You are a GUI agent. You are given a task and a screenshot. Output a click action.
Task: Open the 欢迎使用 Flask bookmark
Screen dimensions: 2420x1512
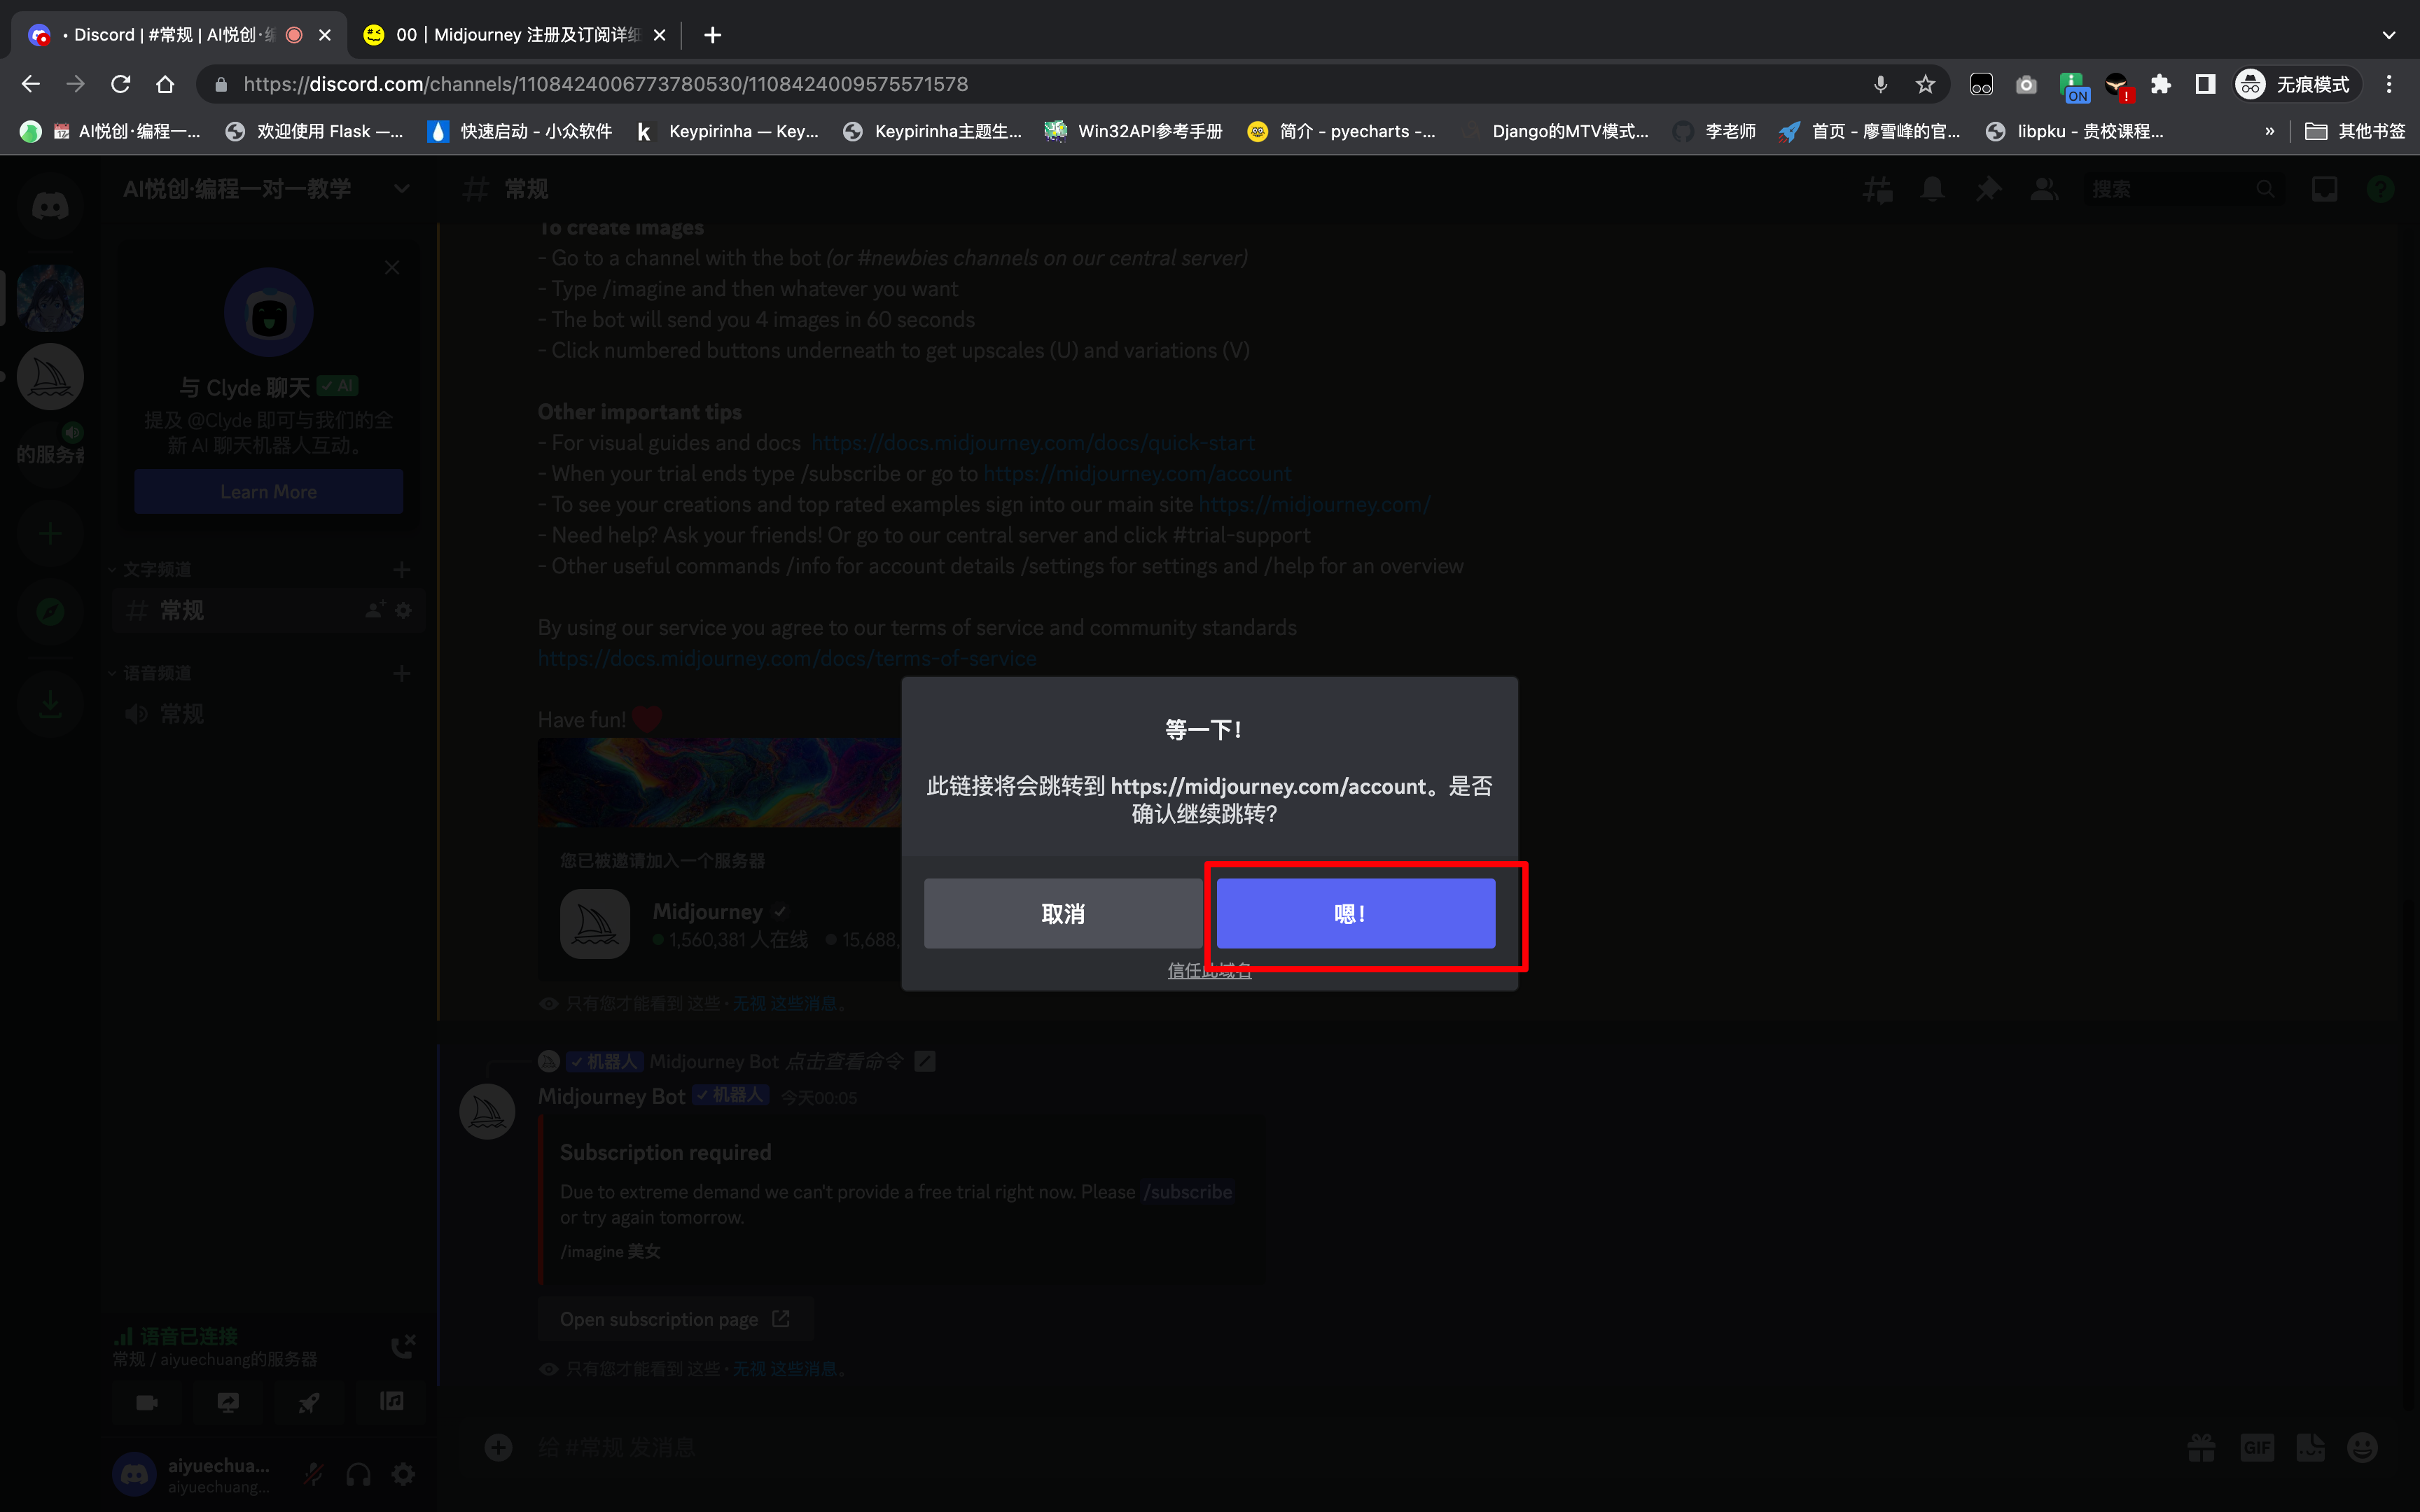[314, 131]
